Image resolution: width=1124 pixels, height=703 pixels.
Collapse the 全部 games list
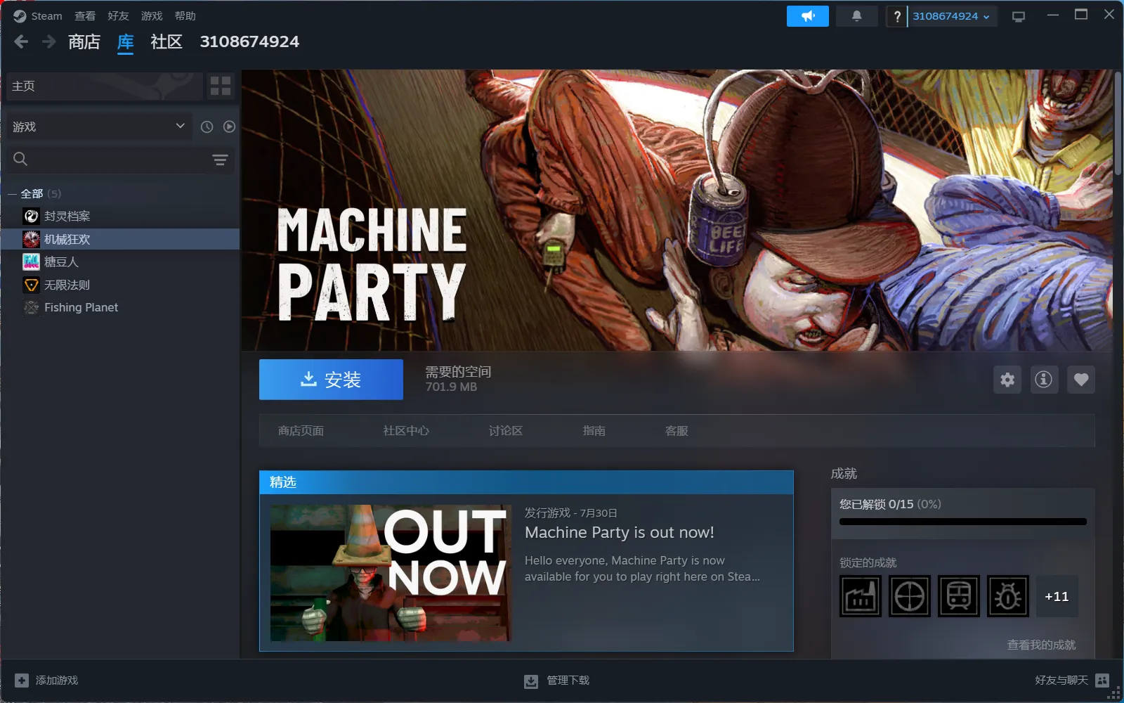click(12, 194)
